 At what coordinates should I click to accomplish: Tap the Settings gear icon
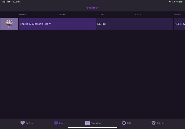153,123
